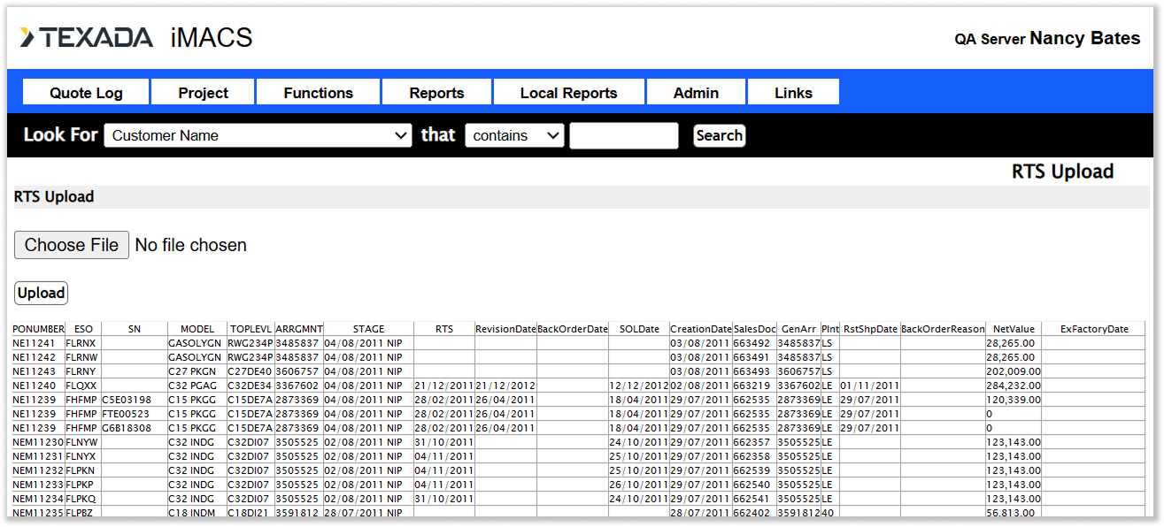Image resolution: width=1164 pixels, height=527 pixels.
Task: Expand the 'contains' condition dropdown
Action: (514, 135)
